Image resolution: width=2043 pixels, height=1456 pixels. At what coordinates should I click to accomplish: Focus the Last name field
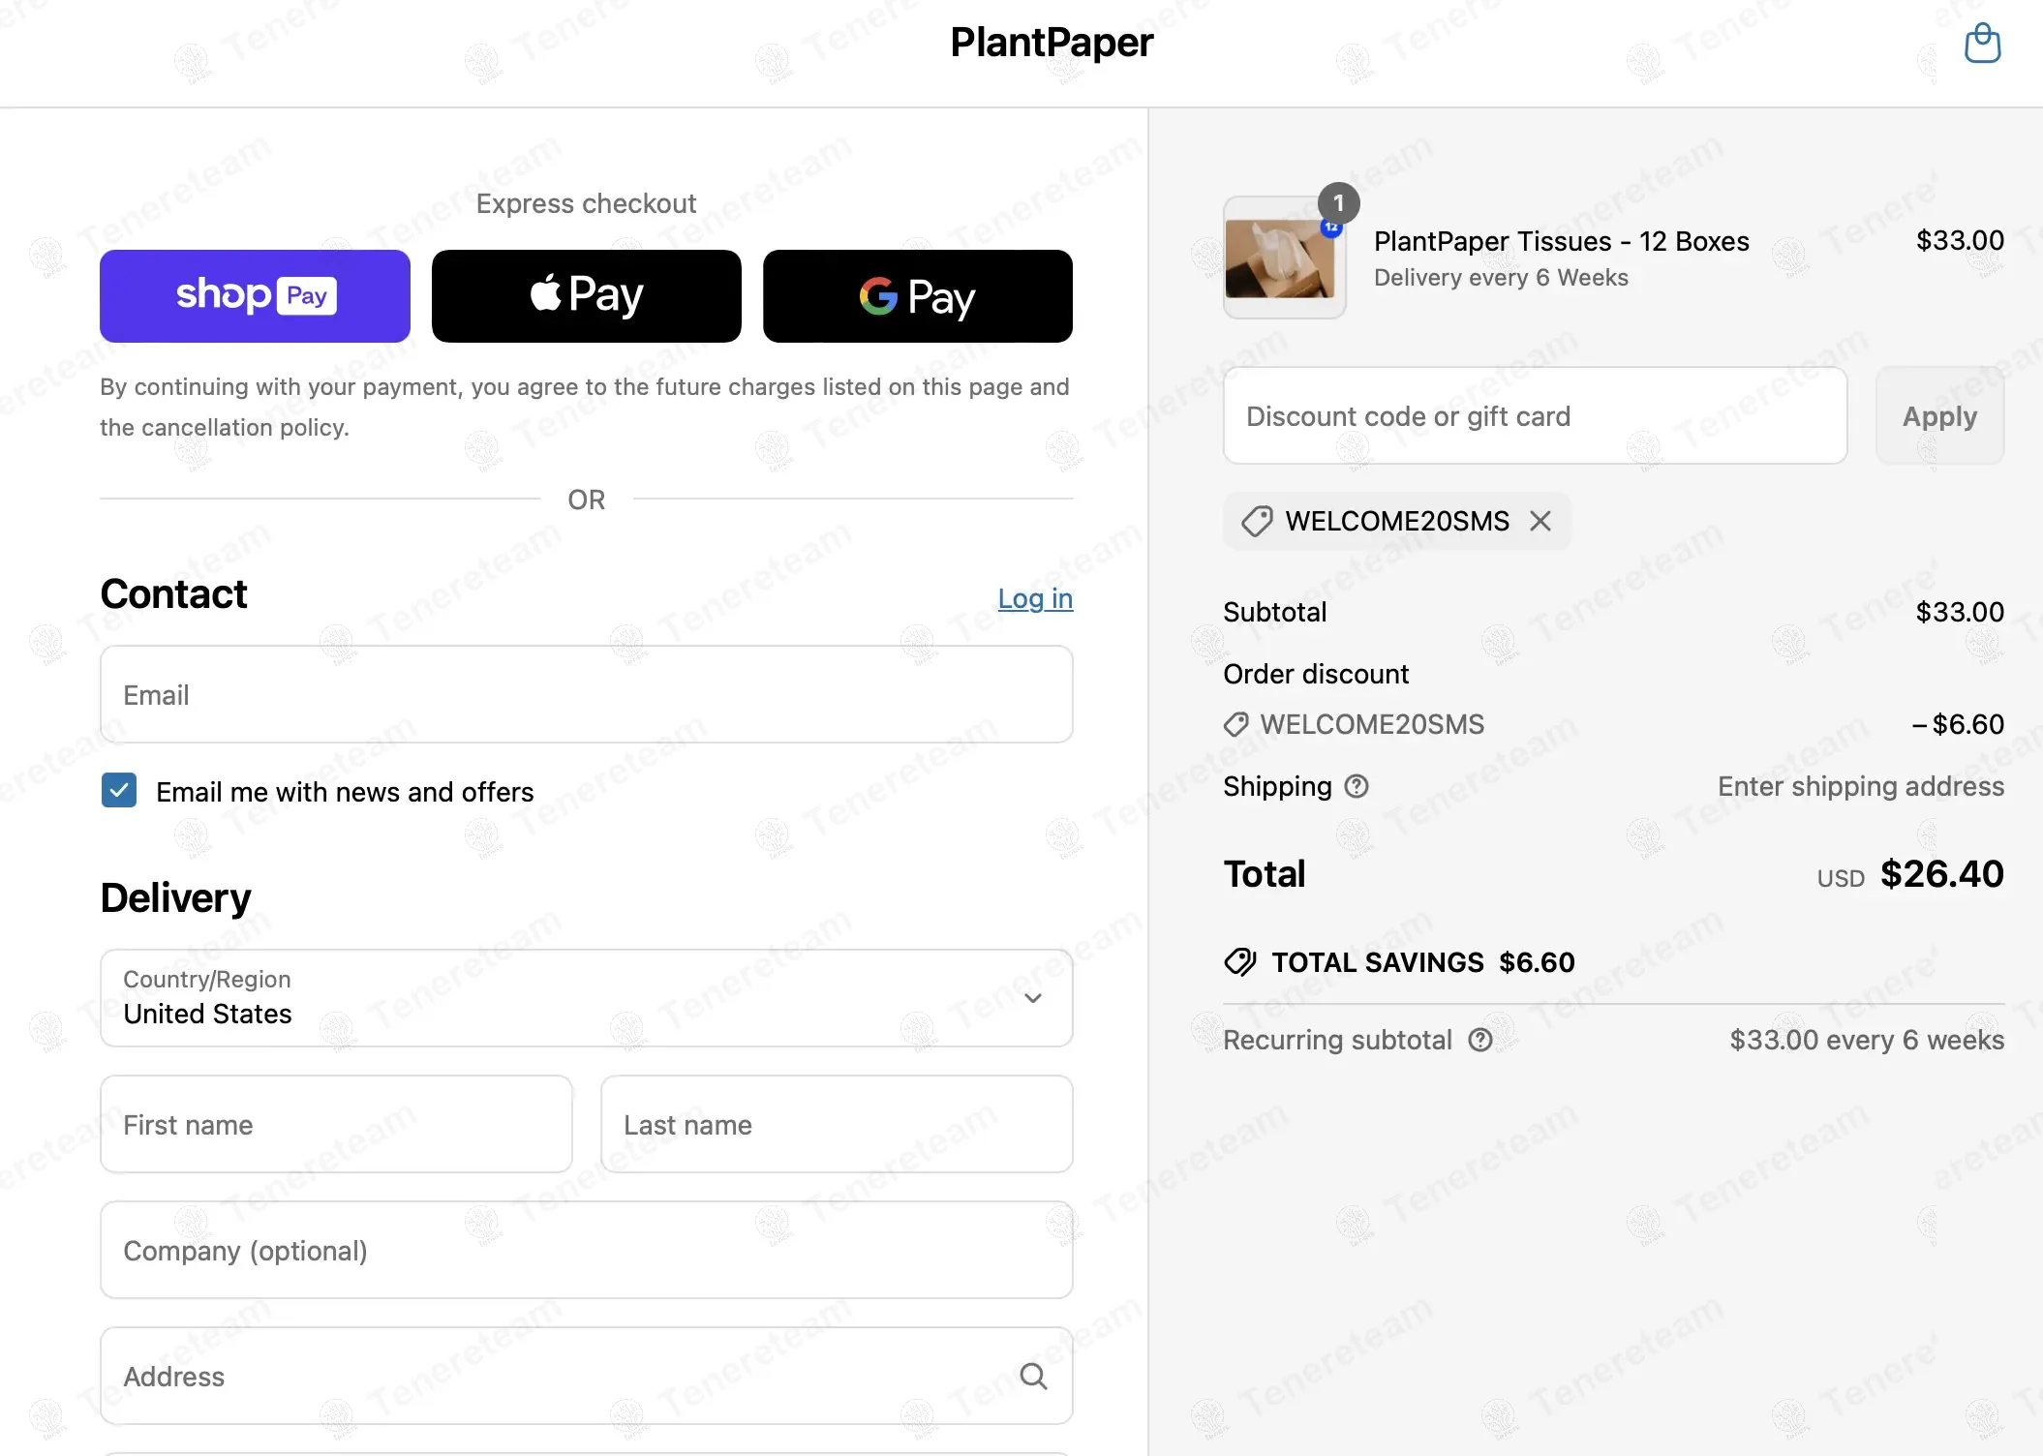pos(837,1124)
